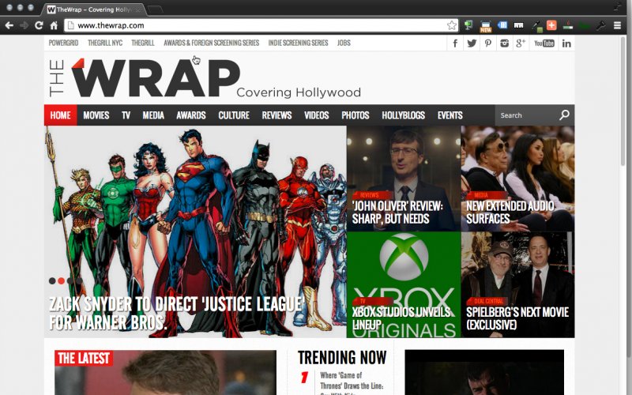
Task: Follow the THEGRILL NYC link
Action: 105,43
